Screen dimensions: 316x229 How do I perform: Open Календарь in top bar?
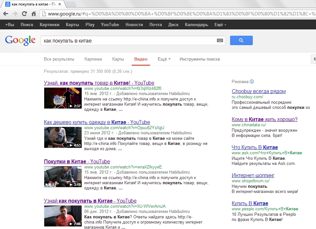pos(197,24)
